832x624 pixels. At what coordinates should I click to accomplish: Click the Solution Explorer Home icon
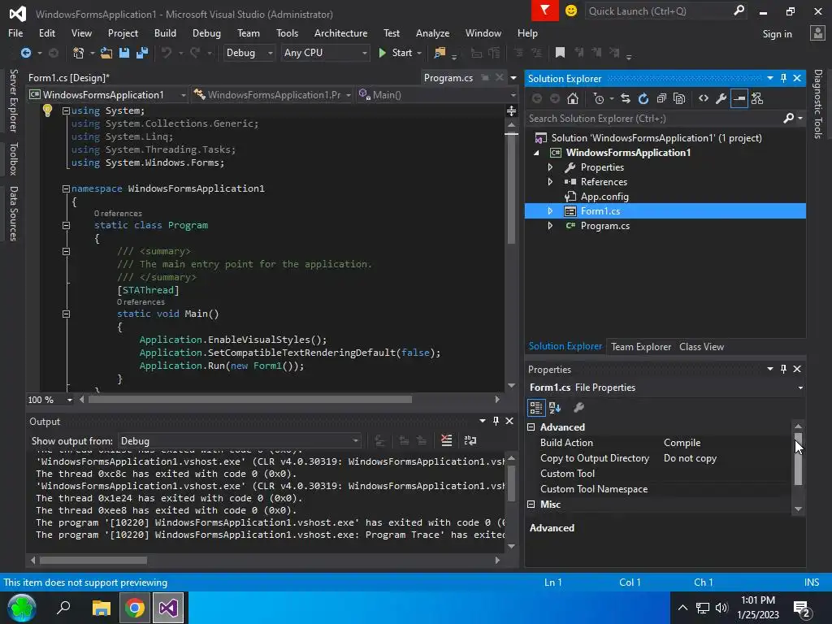(x=573, y=98)
